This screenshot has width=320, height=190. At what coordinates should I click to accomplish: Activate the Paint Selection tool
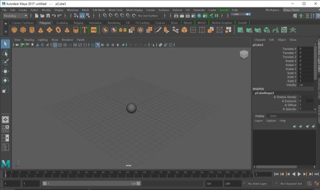pyautogui.click(x=5, y=62)
